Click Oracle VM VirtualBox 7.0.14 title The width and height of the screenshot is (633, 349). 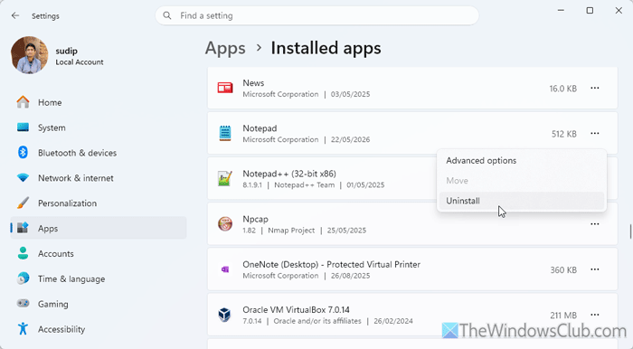[296, 310]
